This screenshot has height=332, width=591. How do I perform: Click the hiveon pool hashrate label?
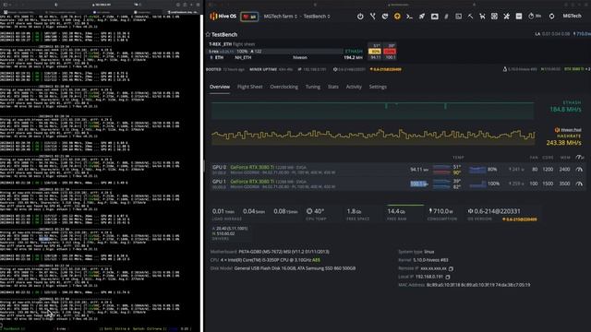[x=568, y=130]
